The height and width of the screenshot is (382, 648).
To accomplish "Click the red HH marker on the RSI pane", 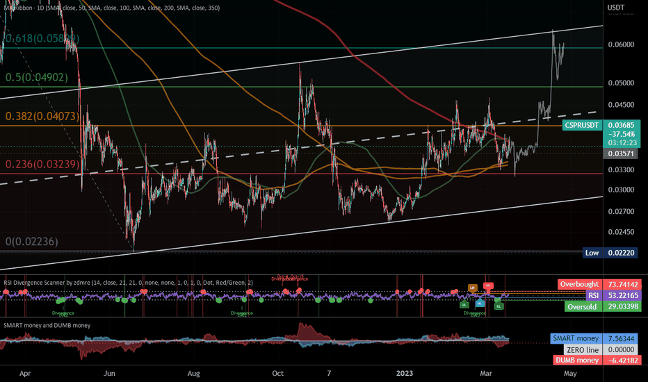I will tap(489, 285).
